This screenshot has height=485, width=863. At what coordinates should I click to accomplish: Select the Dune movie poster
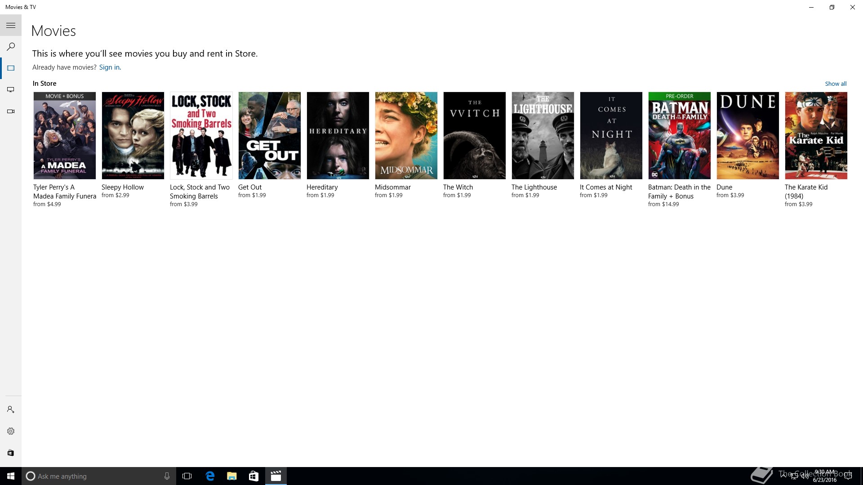click(x=748, y=136)
